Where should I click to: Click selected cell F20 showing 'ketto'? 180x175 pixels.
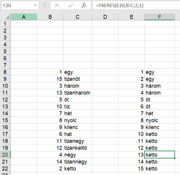tap(159, 155)
